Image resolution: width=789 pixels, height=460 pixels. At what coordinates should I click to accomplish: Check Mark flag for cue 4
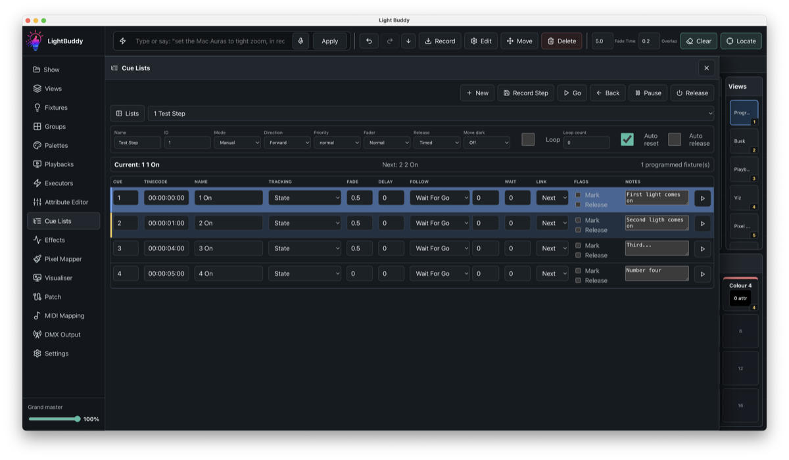pyautogui.click(x=578, y=271)
